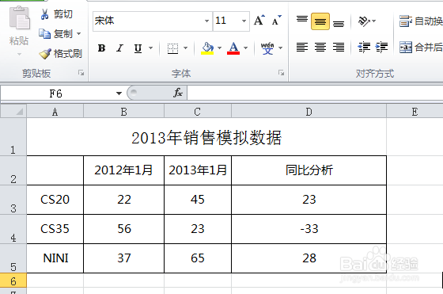This screenshot has height=294, width=443.
Task: Select cell NINI
Action: [55, 258]
